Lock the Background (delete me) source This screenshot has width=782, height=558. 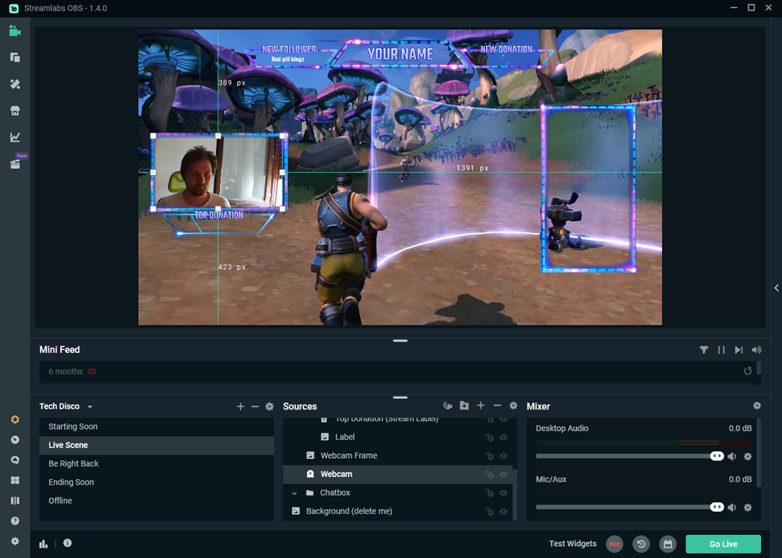(x=490, y=511)
